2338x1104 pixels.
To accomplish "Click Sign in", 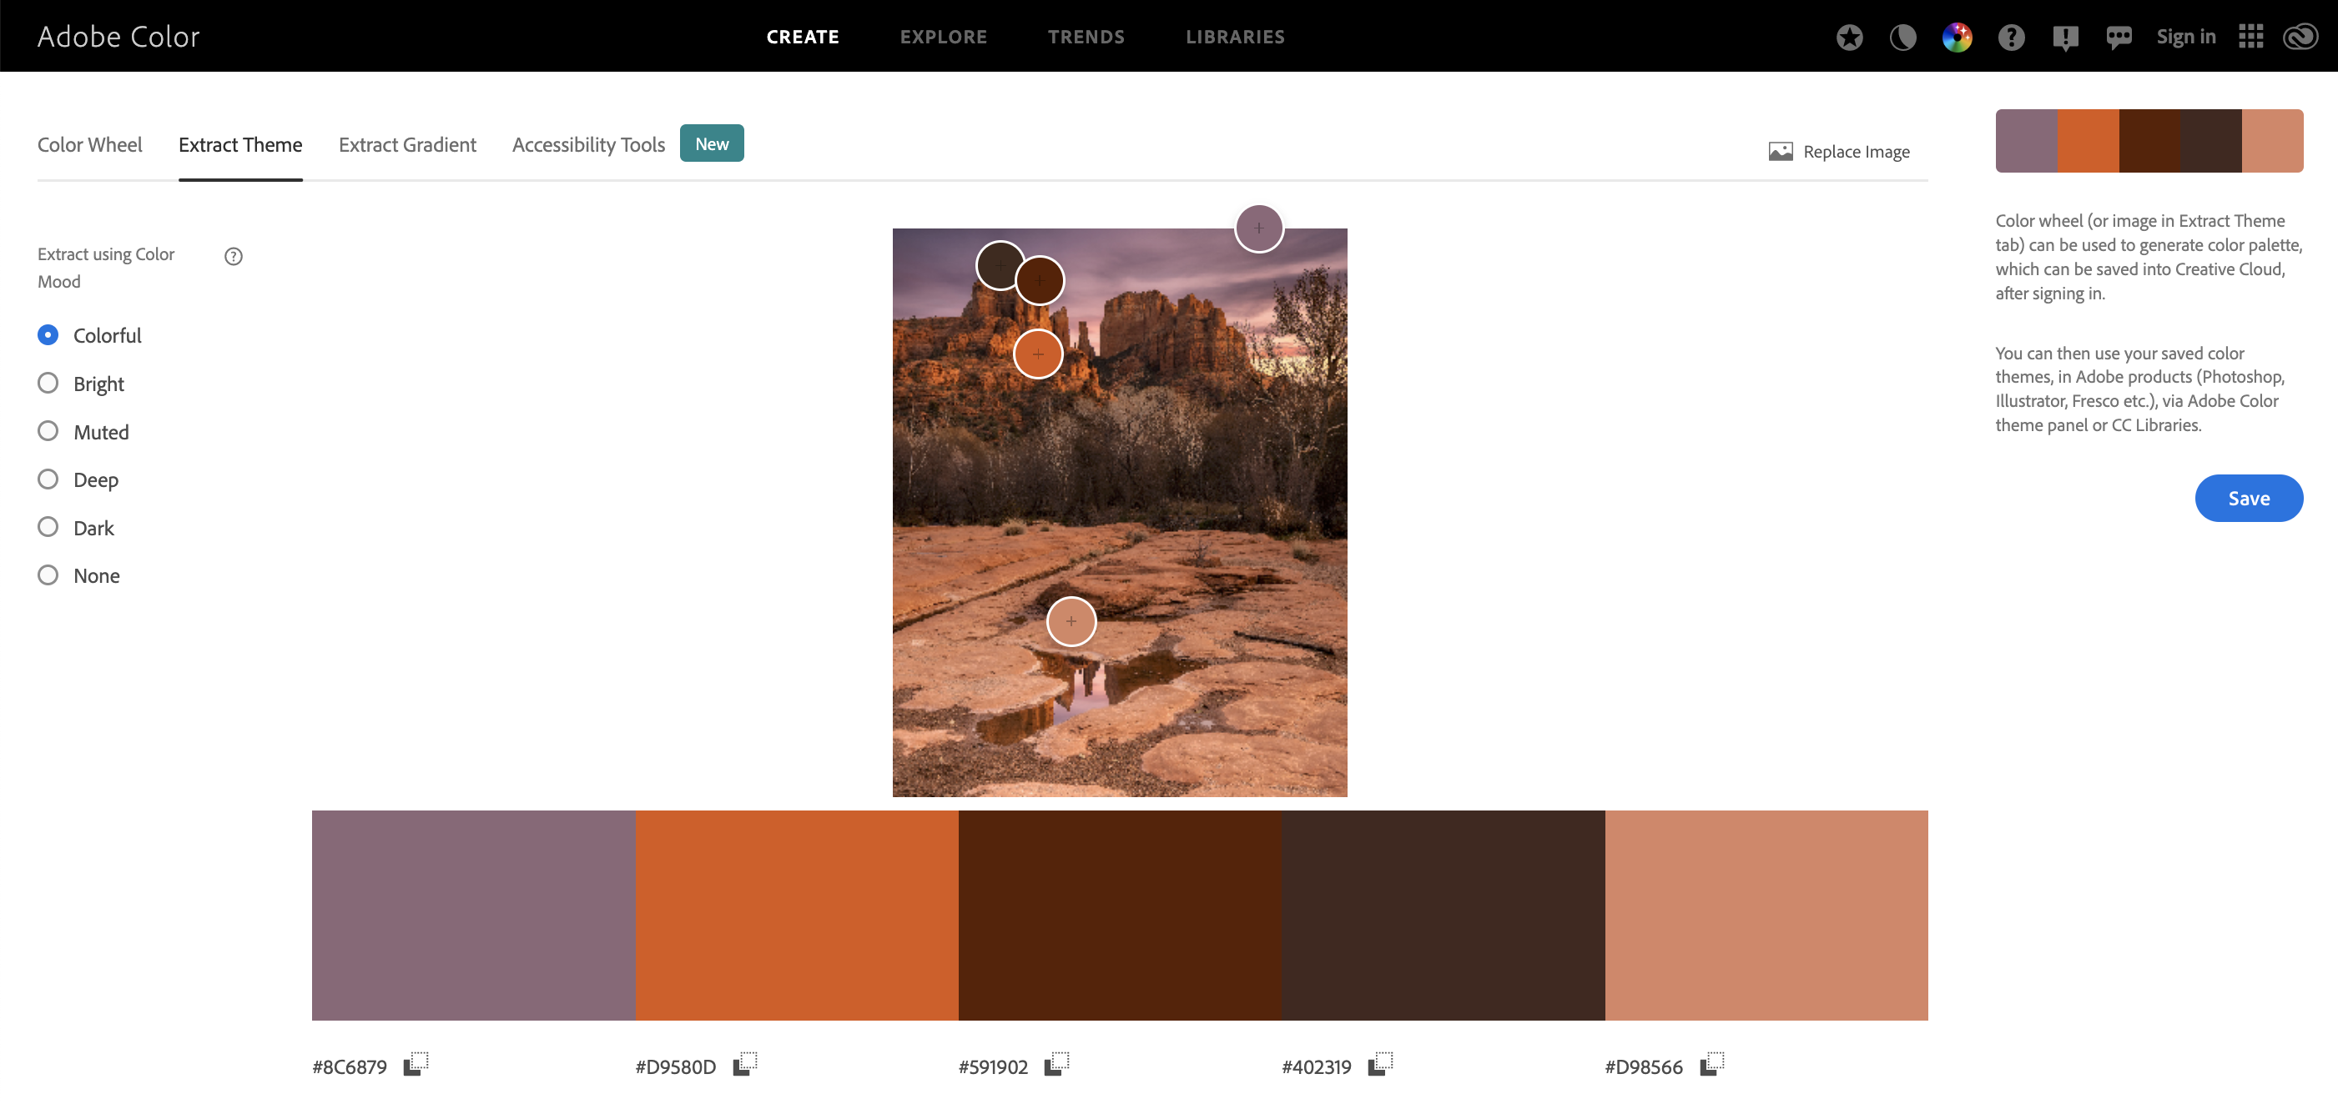I will coord(2185,38).
